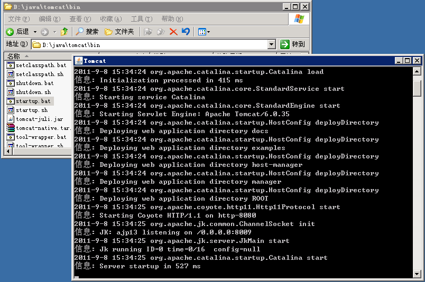Select setclasspath.sh file icon
425x282 pixels.
pos(10,74)
